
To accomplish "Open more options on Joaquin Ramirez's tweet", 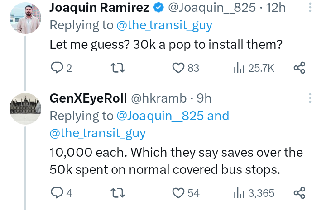I will point(310,8).
